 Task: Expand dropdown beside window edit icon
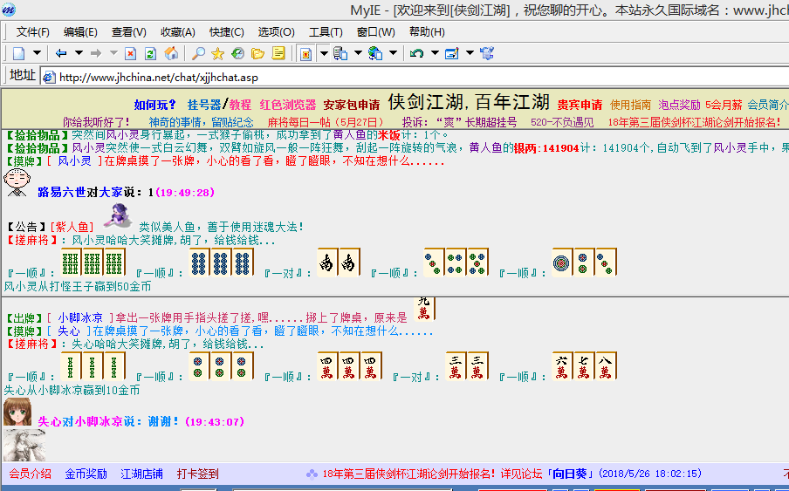point(470,53)
